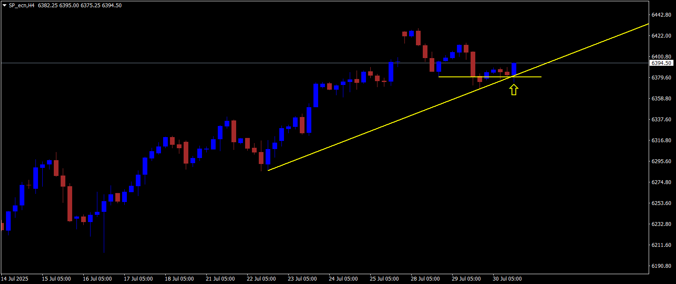Click the 14 Jul 2025 date label
Image resolution: width=676 pixels, height=284 pixels.
[15, 279]
